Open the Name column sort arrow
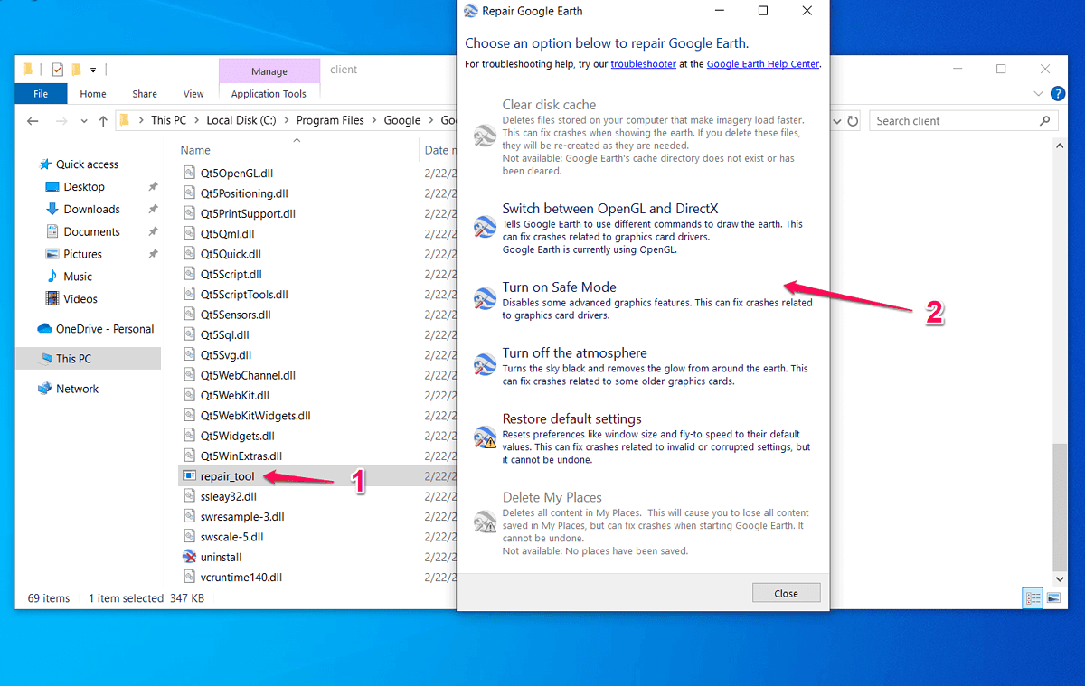The width and height of the screenshot is (1085, 686). (296, 142)
